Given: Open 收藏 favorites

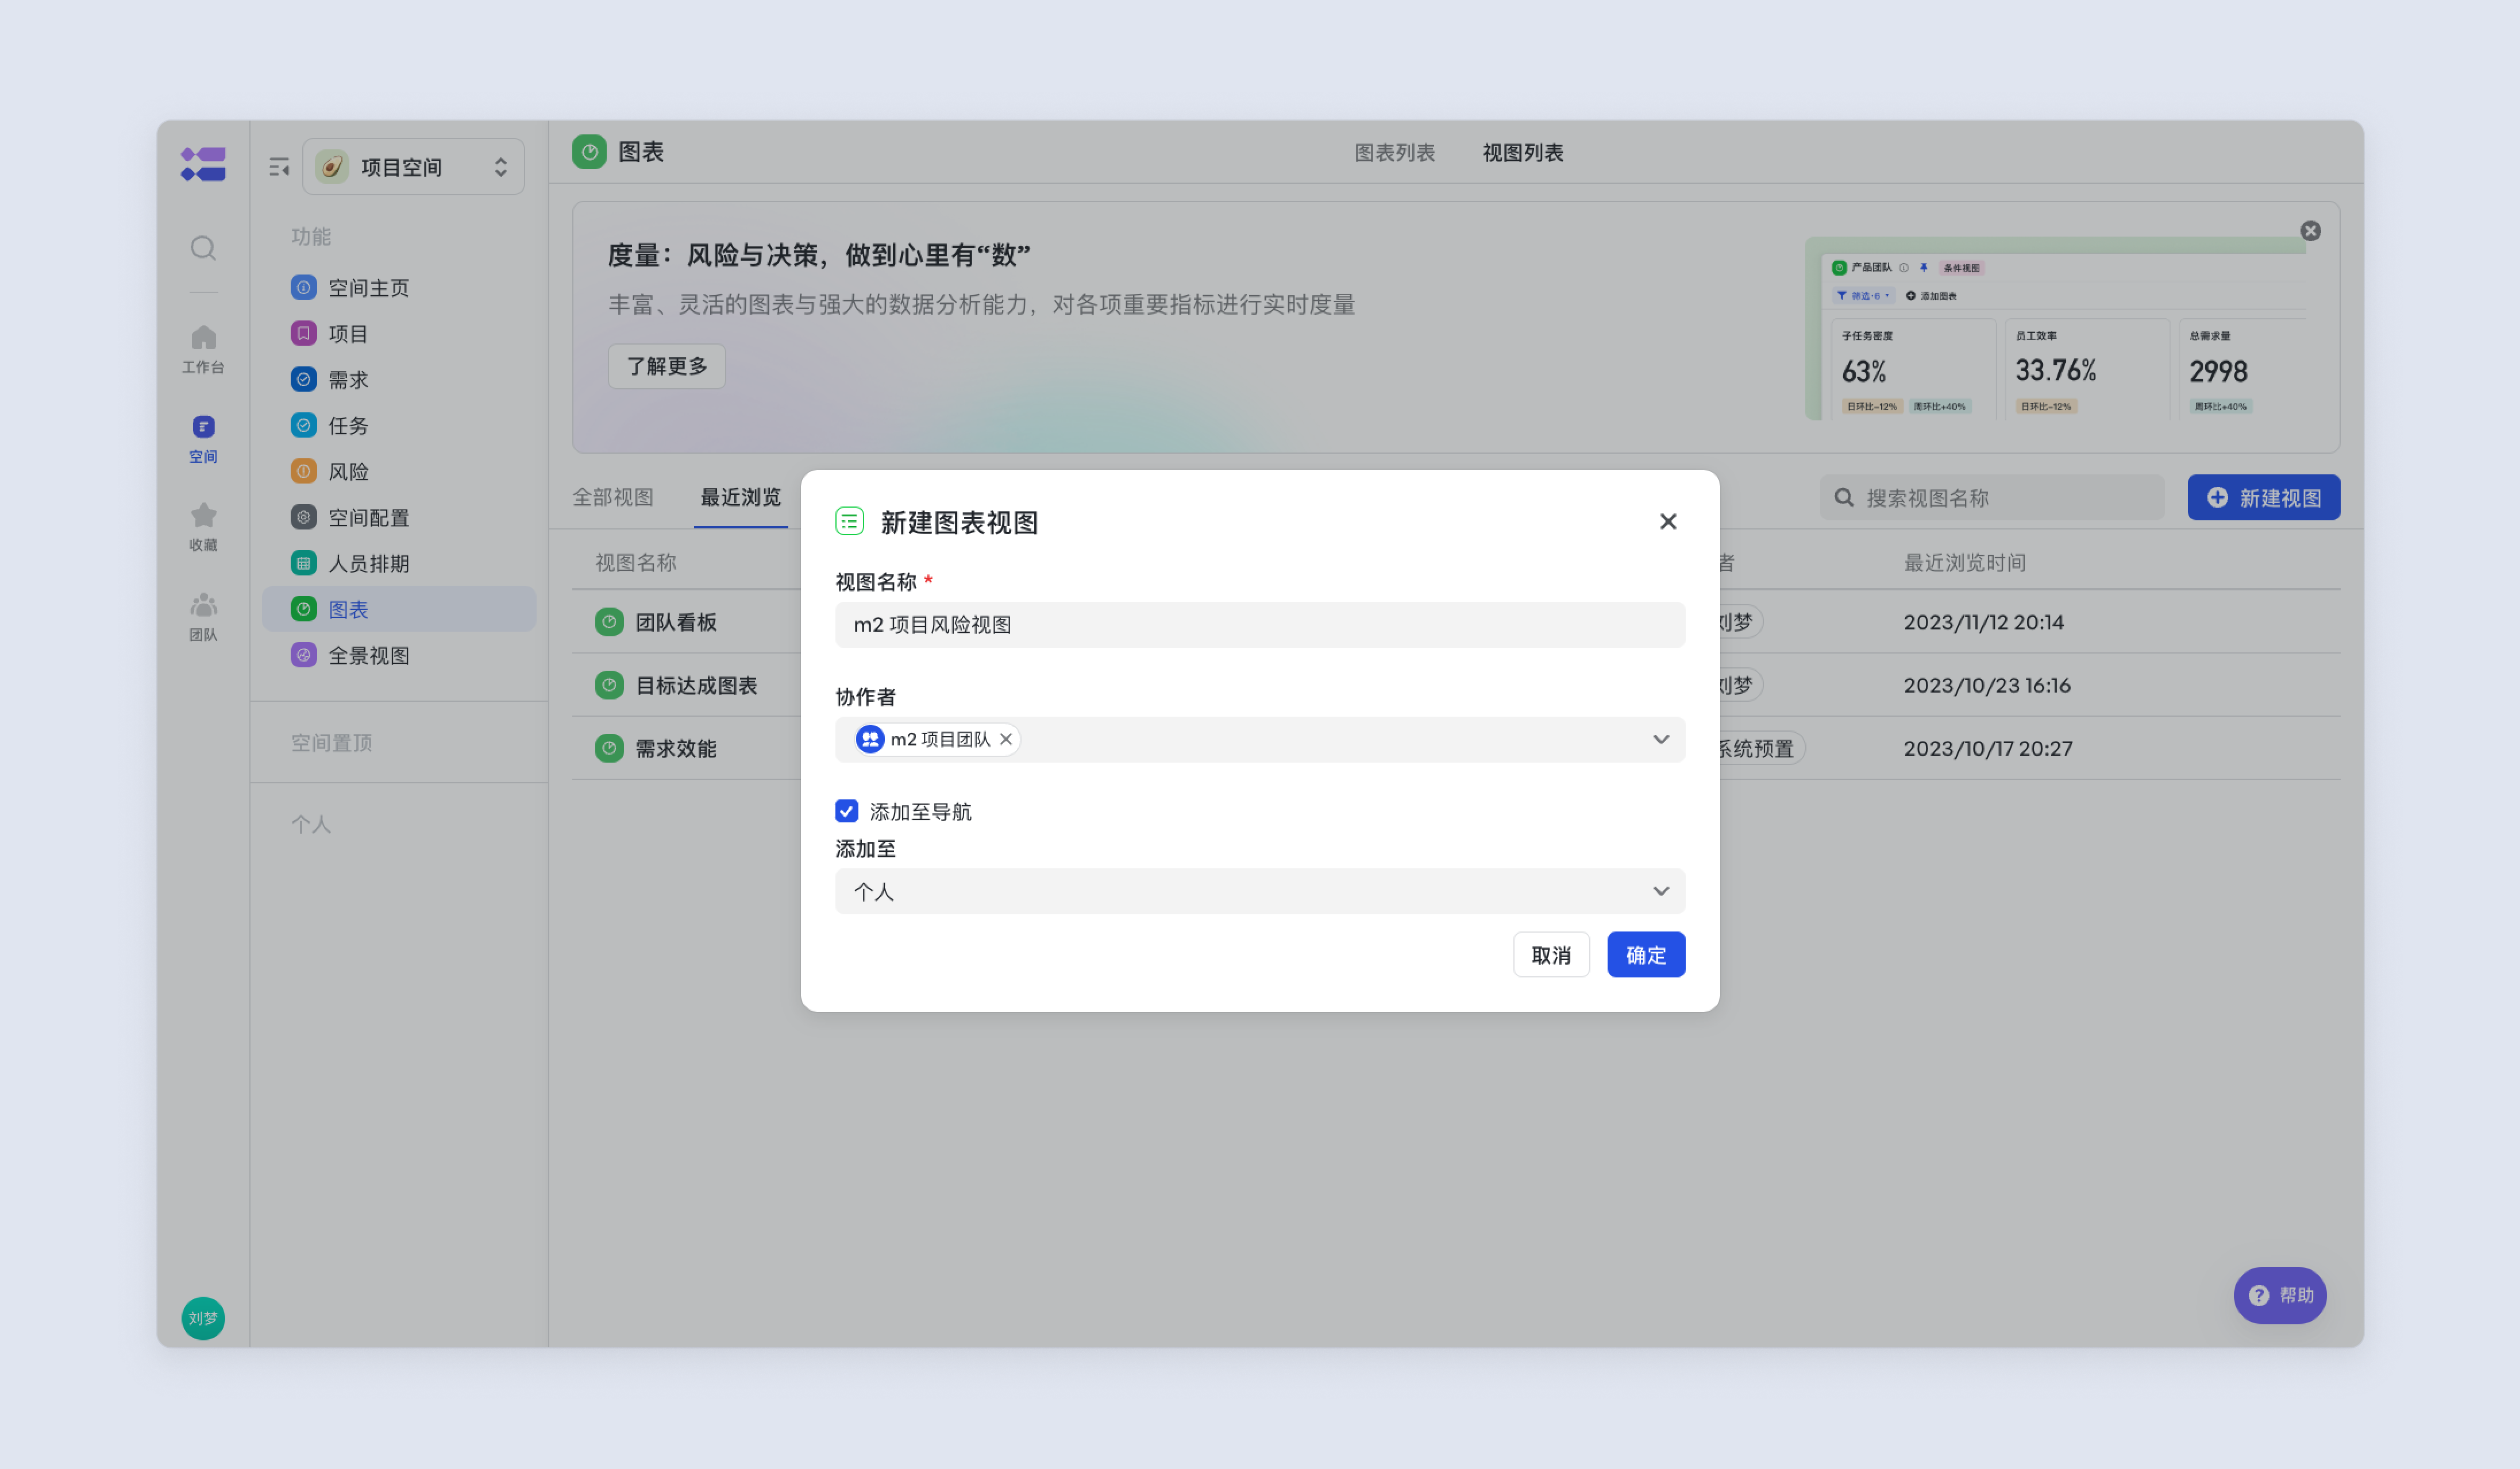Looking at the screenshot, I should (203, 528).
